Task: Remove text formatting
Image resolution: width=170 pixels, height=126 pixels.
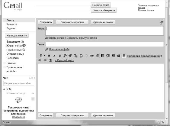Action: [50, 60]
